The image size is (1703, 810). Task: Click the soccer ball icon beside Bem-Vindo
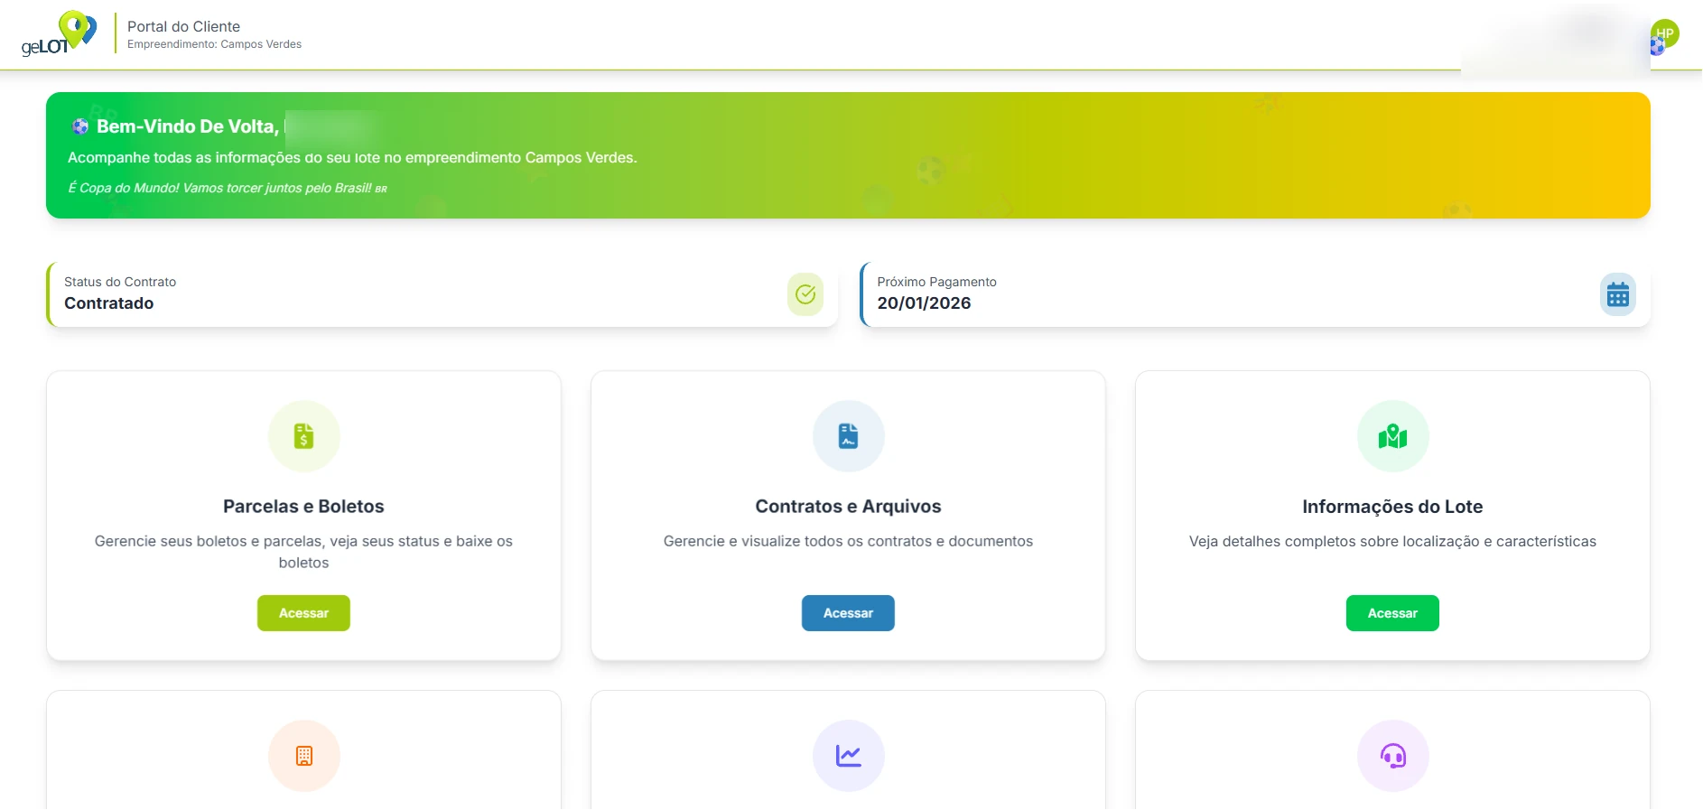[80, 126]
